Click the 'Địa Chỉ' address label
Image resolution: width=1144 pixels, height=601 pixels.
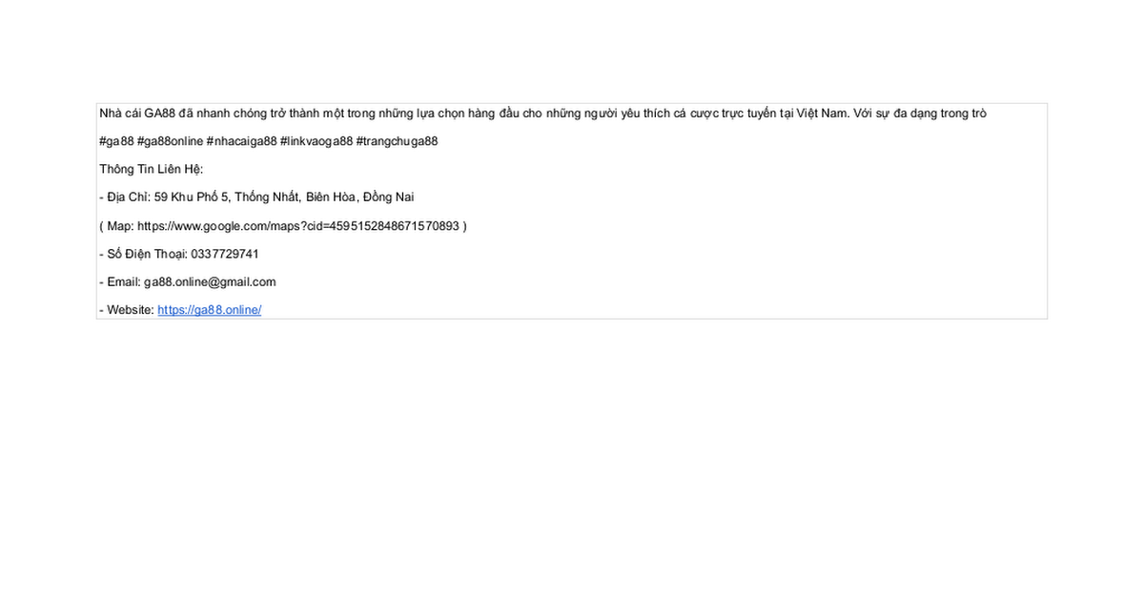tap(127, 197)
